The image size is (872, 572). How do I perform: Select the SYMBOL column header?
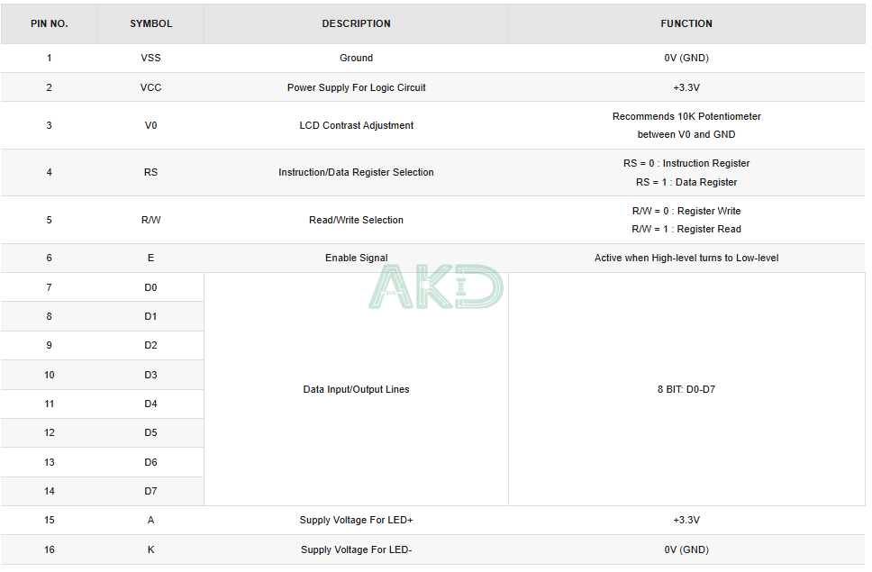click(151, 24)
